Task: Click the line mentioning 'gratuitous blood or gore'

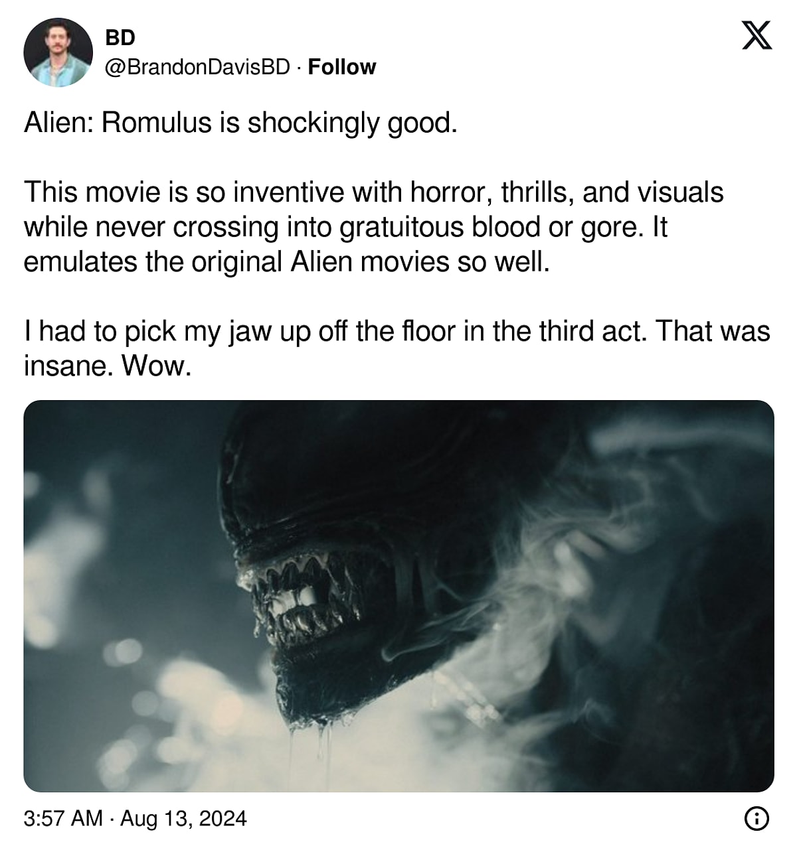Action: click(345, 227)
